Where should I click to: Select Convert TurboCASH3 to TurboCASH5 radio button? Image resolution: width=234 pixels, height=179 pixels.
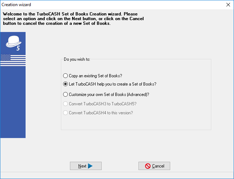point(65,104)
